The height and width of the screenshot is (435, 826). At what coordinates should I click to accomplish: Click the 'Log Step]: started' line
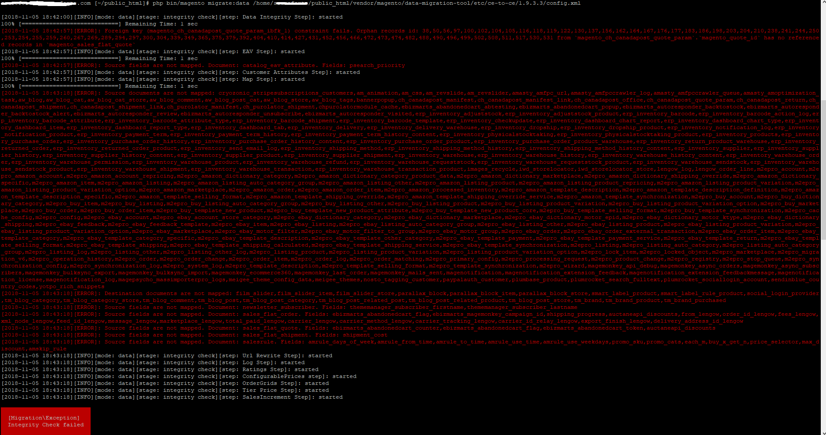coord(153,362)
